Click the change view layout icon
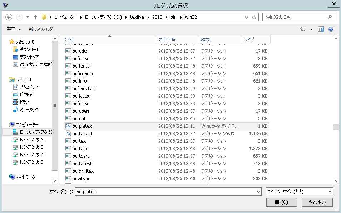The image size is (341, 213). point(303,29)
